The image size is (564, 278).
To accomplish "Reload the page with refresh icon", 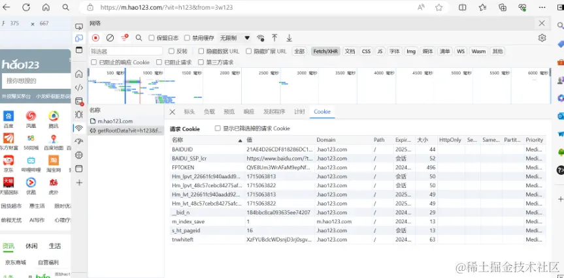I will pos(26,7).
